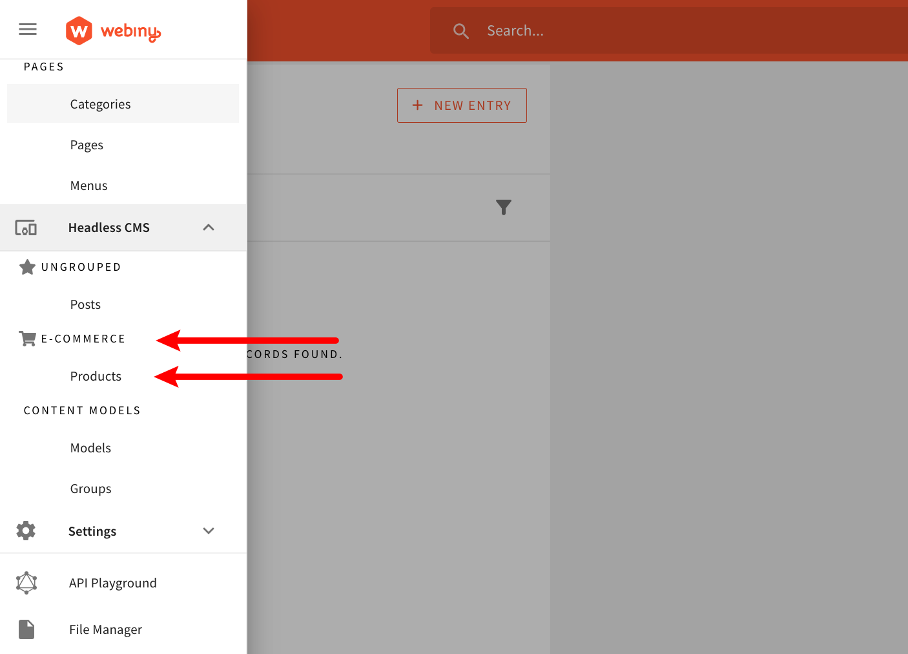Click the Ungrouped star icon
The height and width of the screenshot is (654, 908).
(x=27, y=267)
